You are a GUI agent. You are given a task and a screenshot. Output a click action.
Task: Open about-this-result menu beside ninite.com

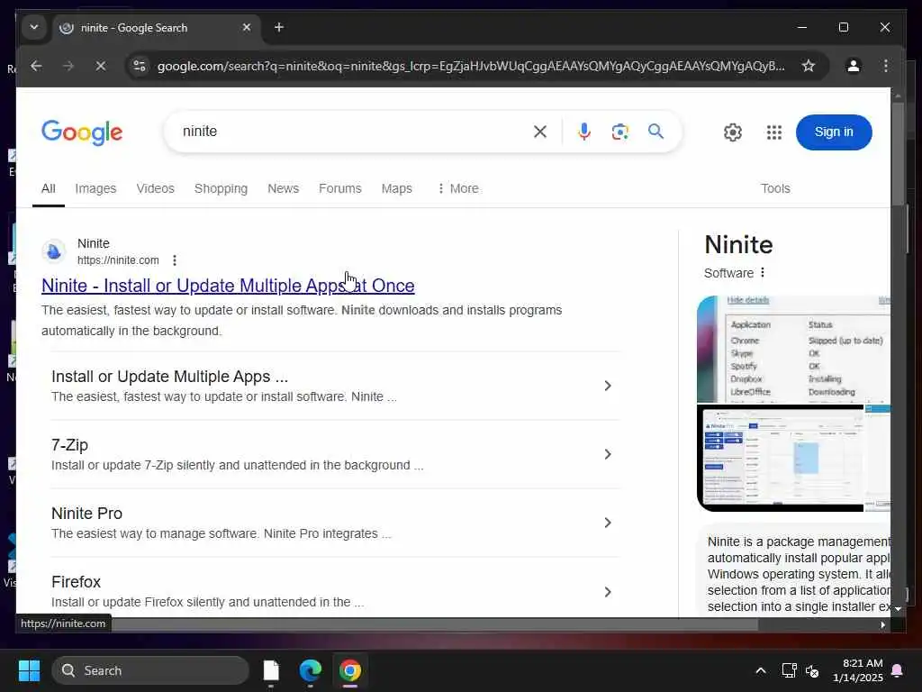click(175, 260)
